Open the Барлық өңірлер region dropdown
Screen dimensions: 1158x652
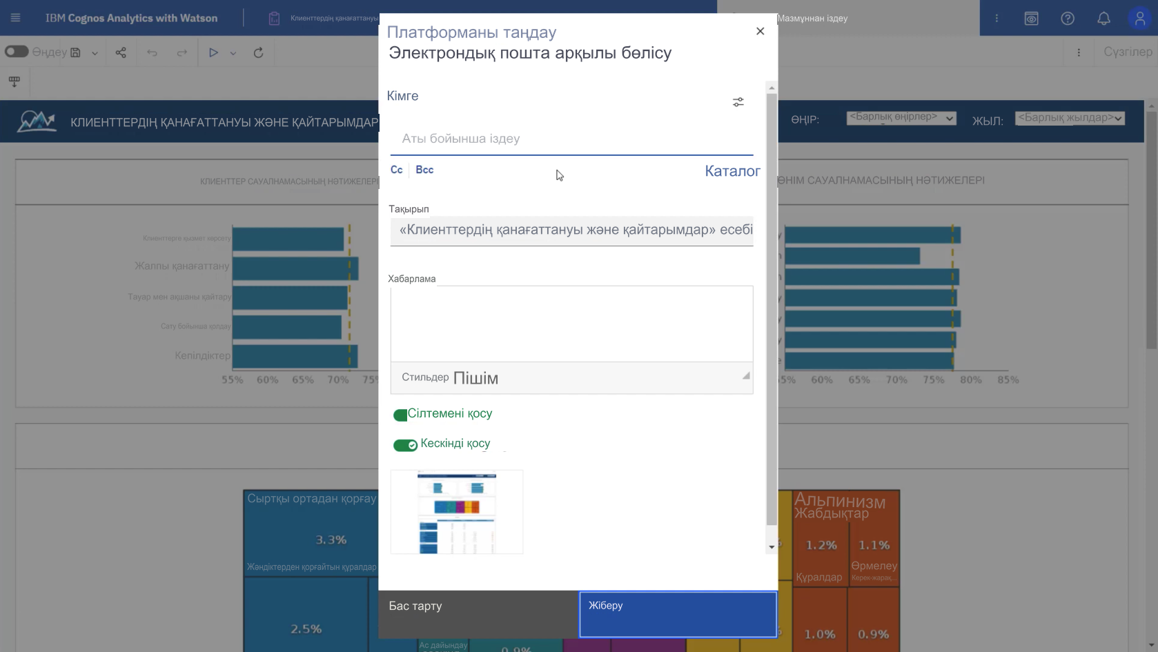pos(901,118)
